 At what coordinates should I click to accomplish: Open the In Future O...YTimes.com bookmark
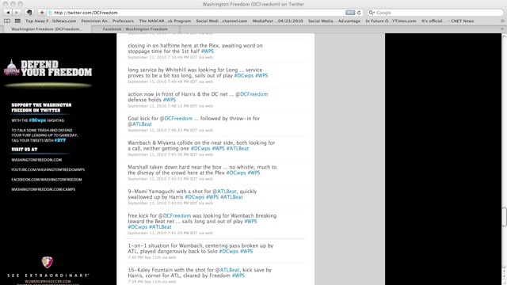[x=391, y=21]
